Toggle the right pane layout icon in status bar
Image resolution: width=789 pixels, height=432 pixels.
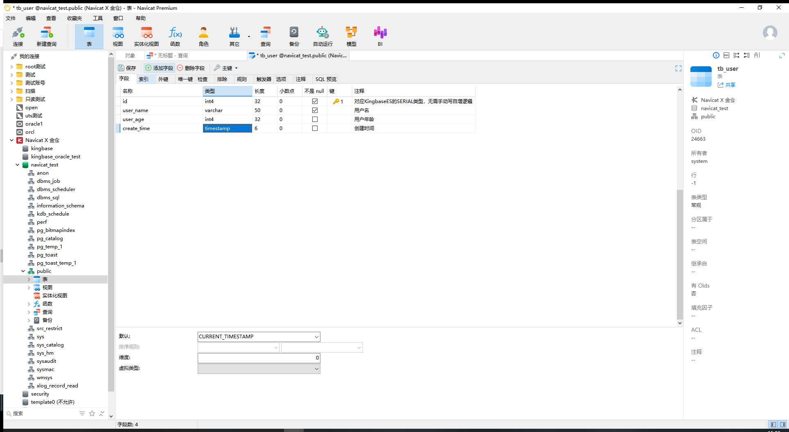click(x=782, y=425)
